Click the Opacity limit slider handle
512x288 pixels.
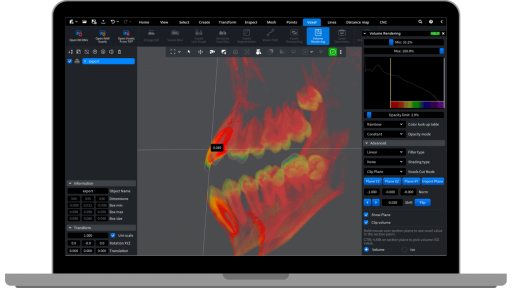369,115
